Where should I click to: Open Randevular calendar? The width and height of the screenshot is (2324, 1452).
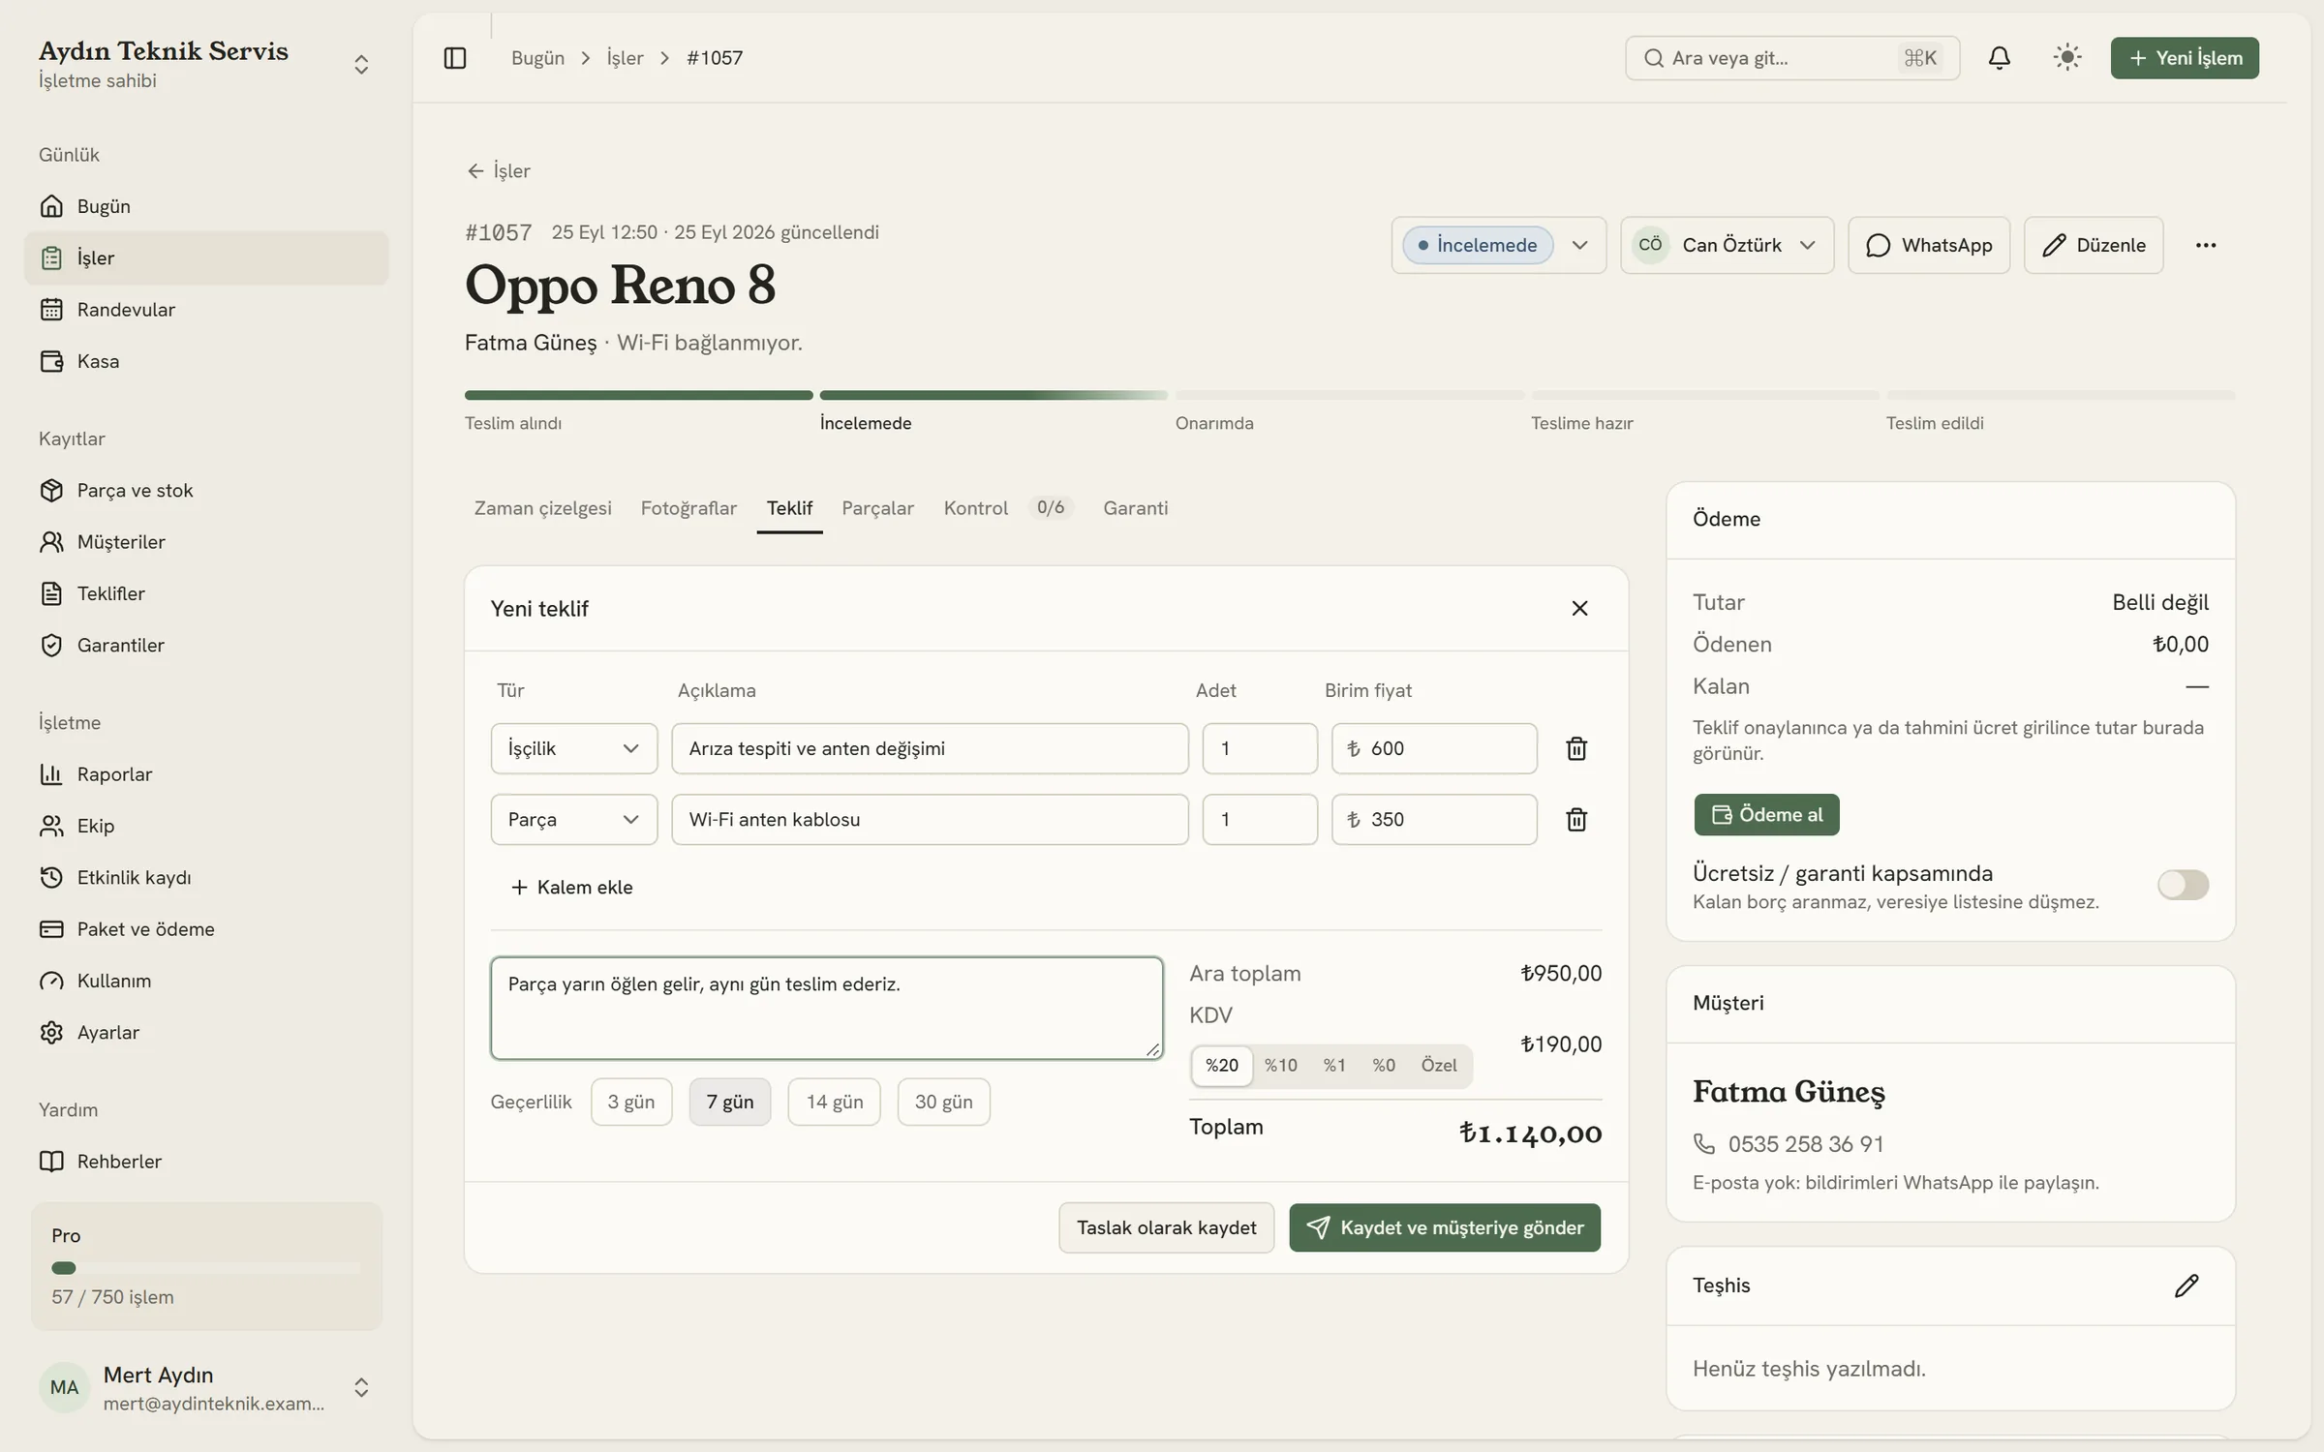click(x=206, y=310)
